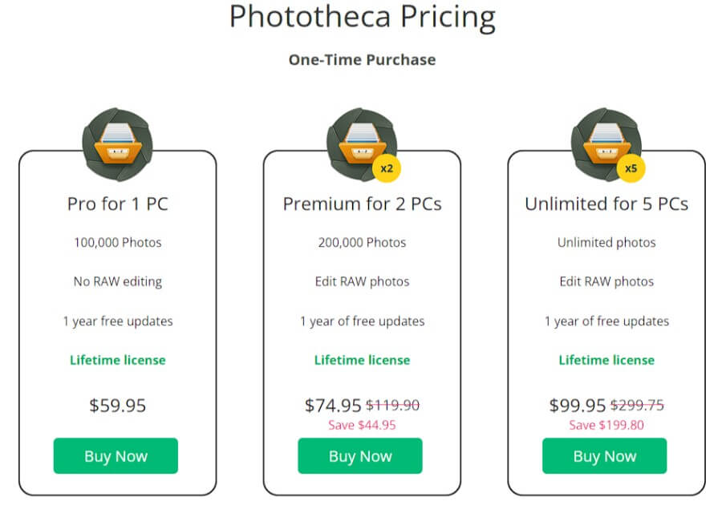The width and height of the screenshot is (722, 505).
Task: Click the crossed-out $299.75 price
Action: pos(639,406)
